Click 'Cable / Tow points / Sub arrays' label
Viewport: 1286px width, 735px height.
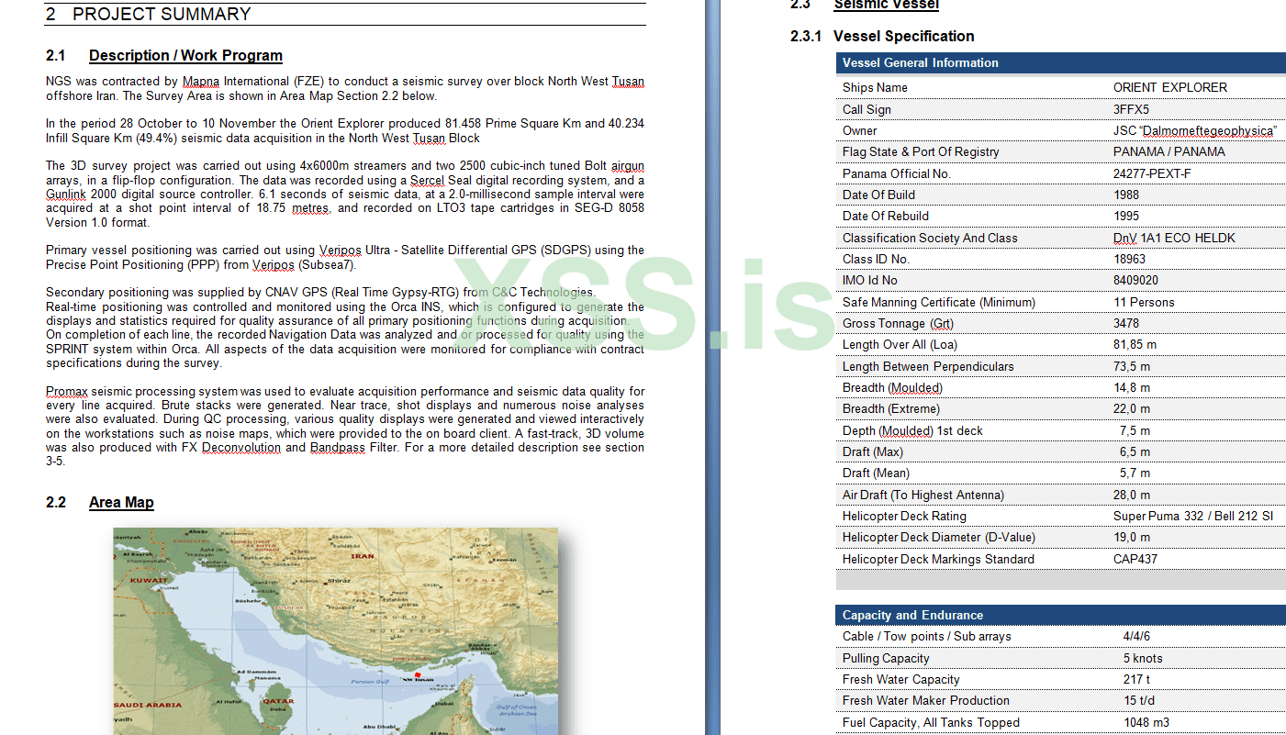pos(927,636)
